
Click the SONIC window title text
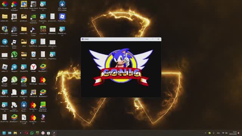tap(87, 39)
